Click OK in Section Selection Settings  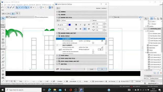(102, 69)
